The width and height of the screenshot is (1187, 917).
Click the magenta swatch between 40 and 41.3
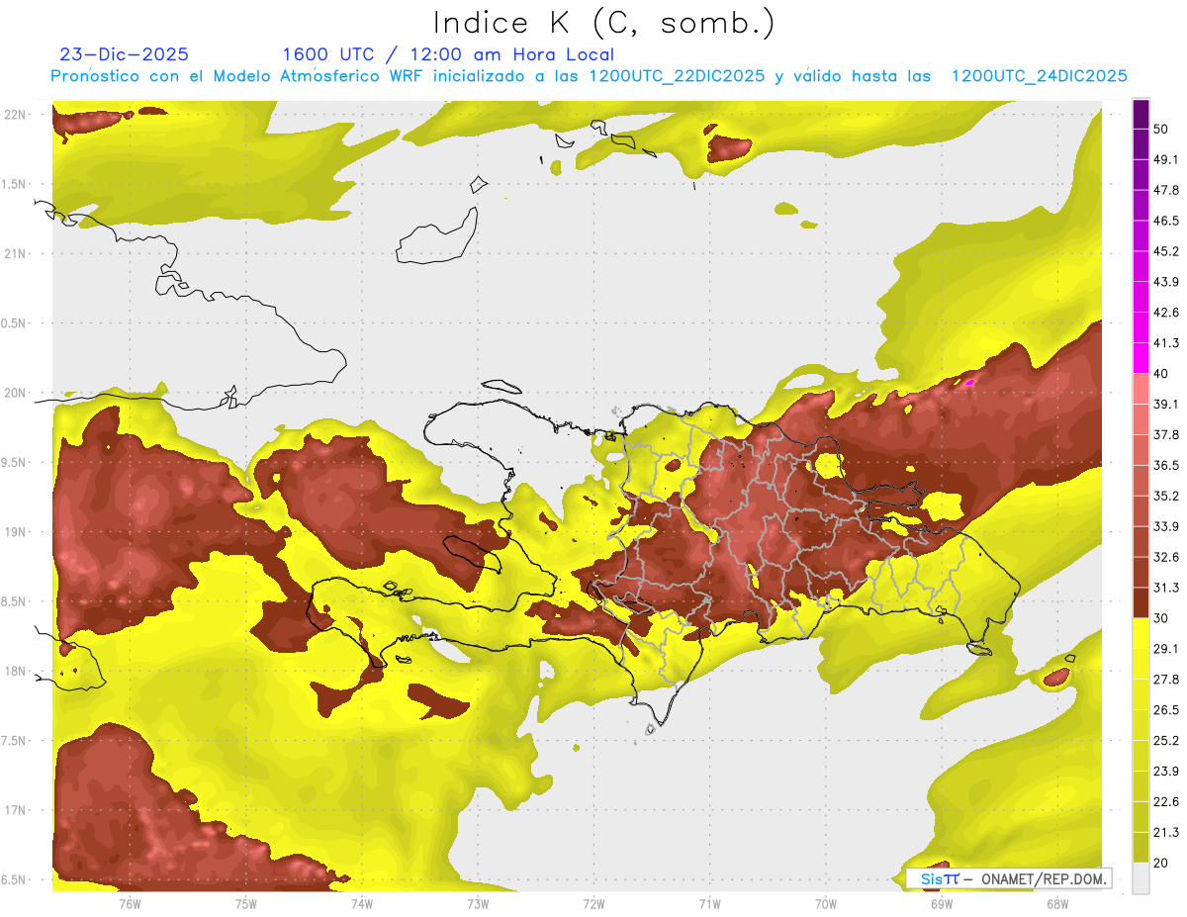point(1141,358)
